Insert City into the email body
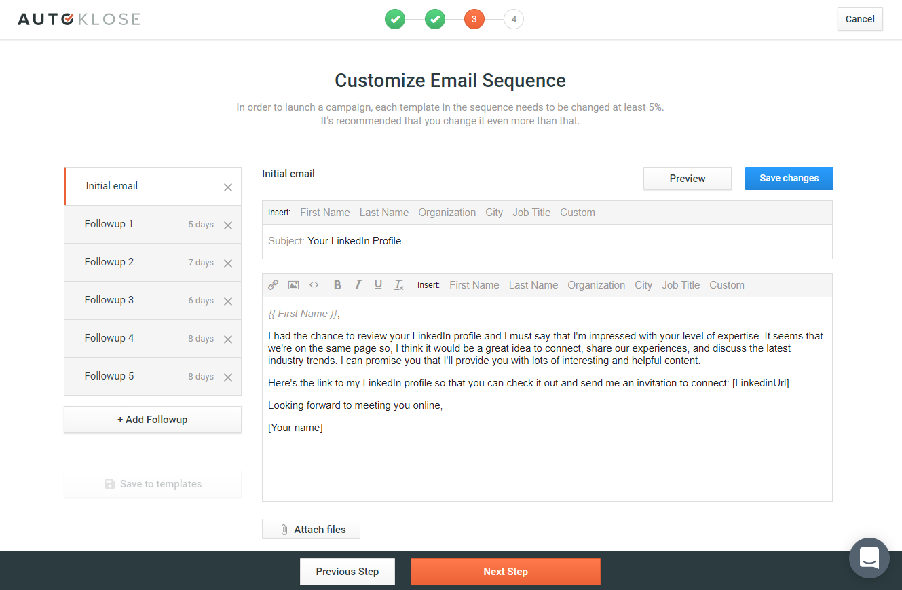 tap(643, 285)
